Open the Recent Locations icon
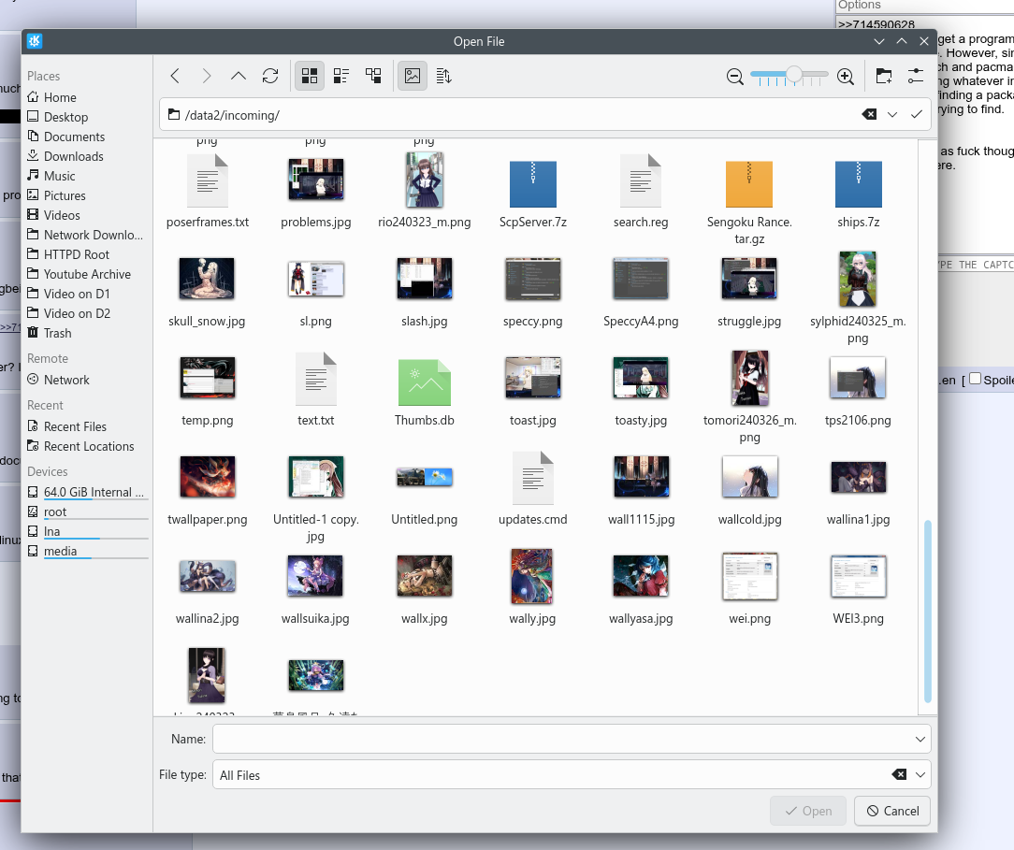 33,446
